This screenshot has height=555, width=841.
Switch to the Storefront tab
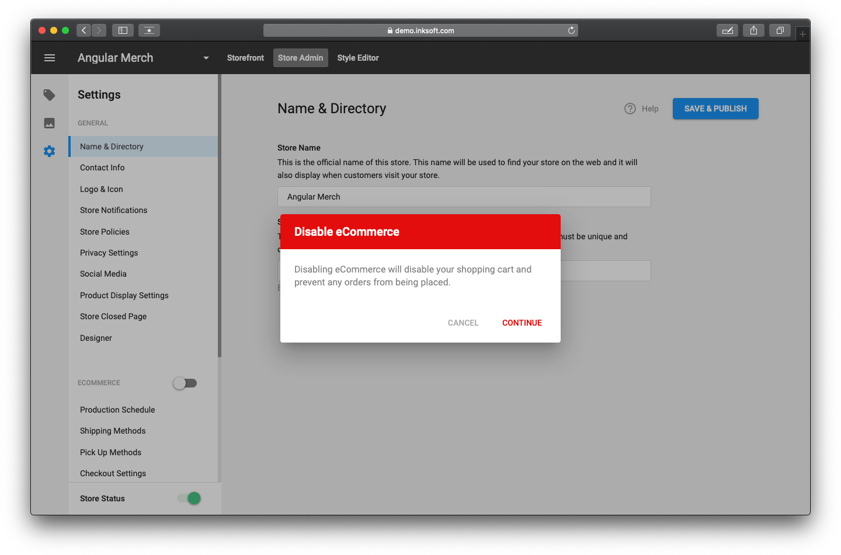tap(245, 58)
